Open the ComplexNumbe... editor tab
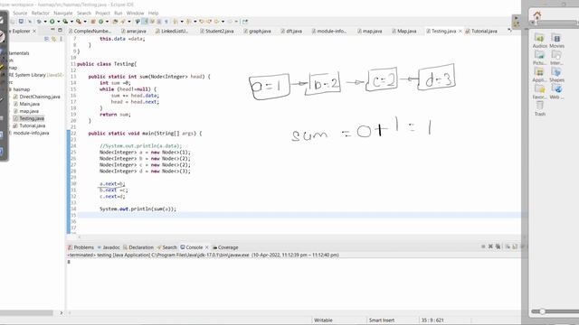The height and width of the screenshot is (325, 579). coord(90,31)
